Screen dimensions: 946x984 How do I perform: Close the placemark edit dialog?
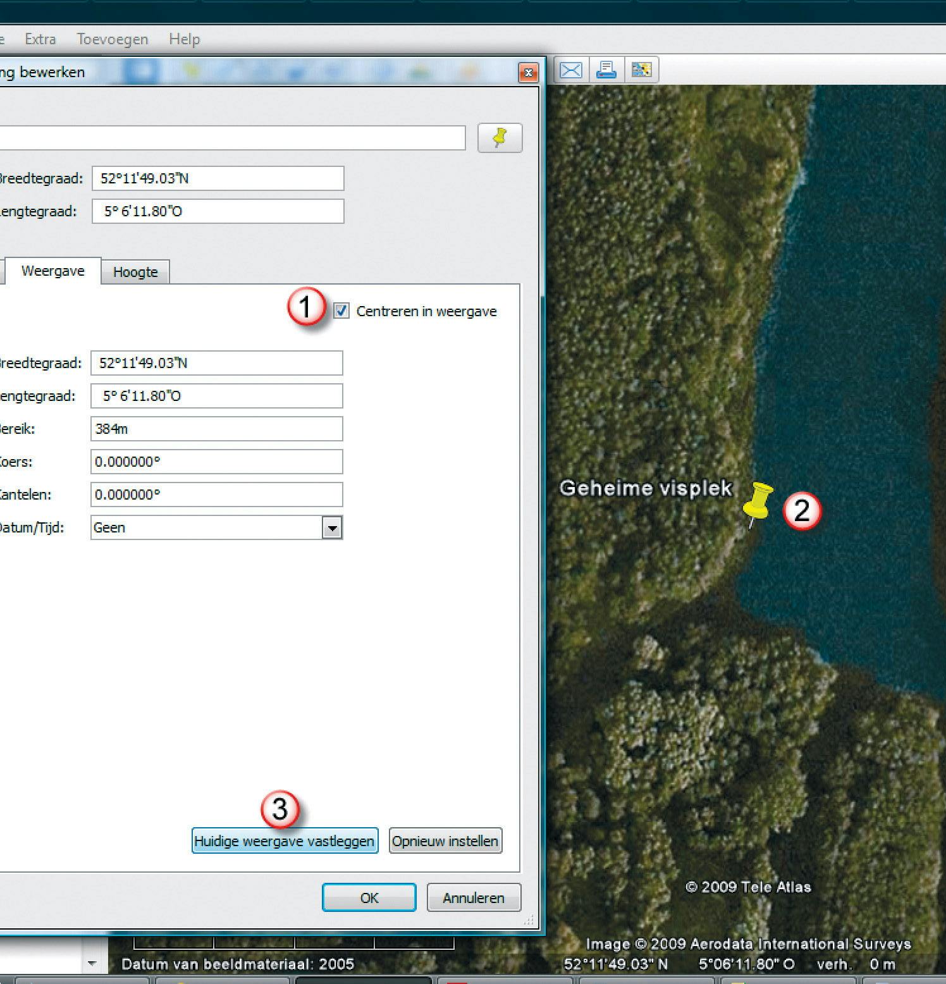(528, 73)
